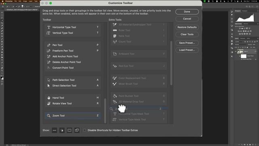Select the Note Tool icon in Extra Tools
Screen dimensions: 259x146
[x=115, y=36]
